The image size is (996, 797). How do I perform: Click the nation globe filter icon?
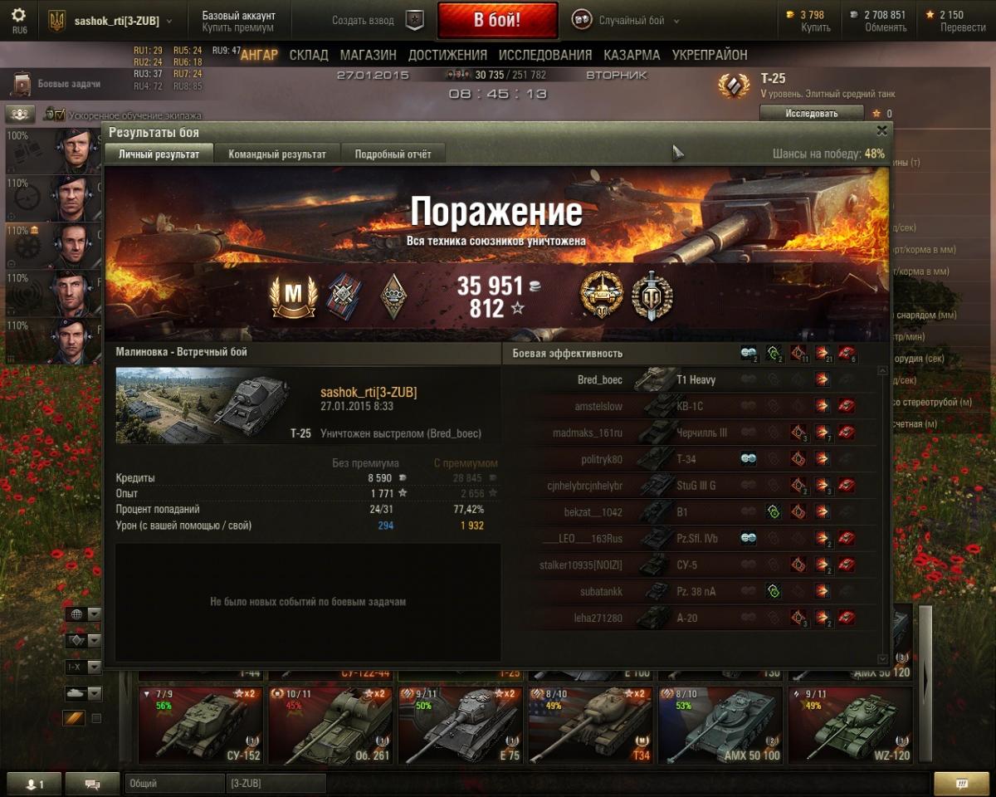77,614
